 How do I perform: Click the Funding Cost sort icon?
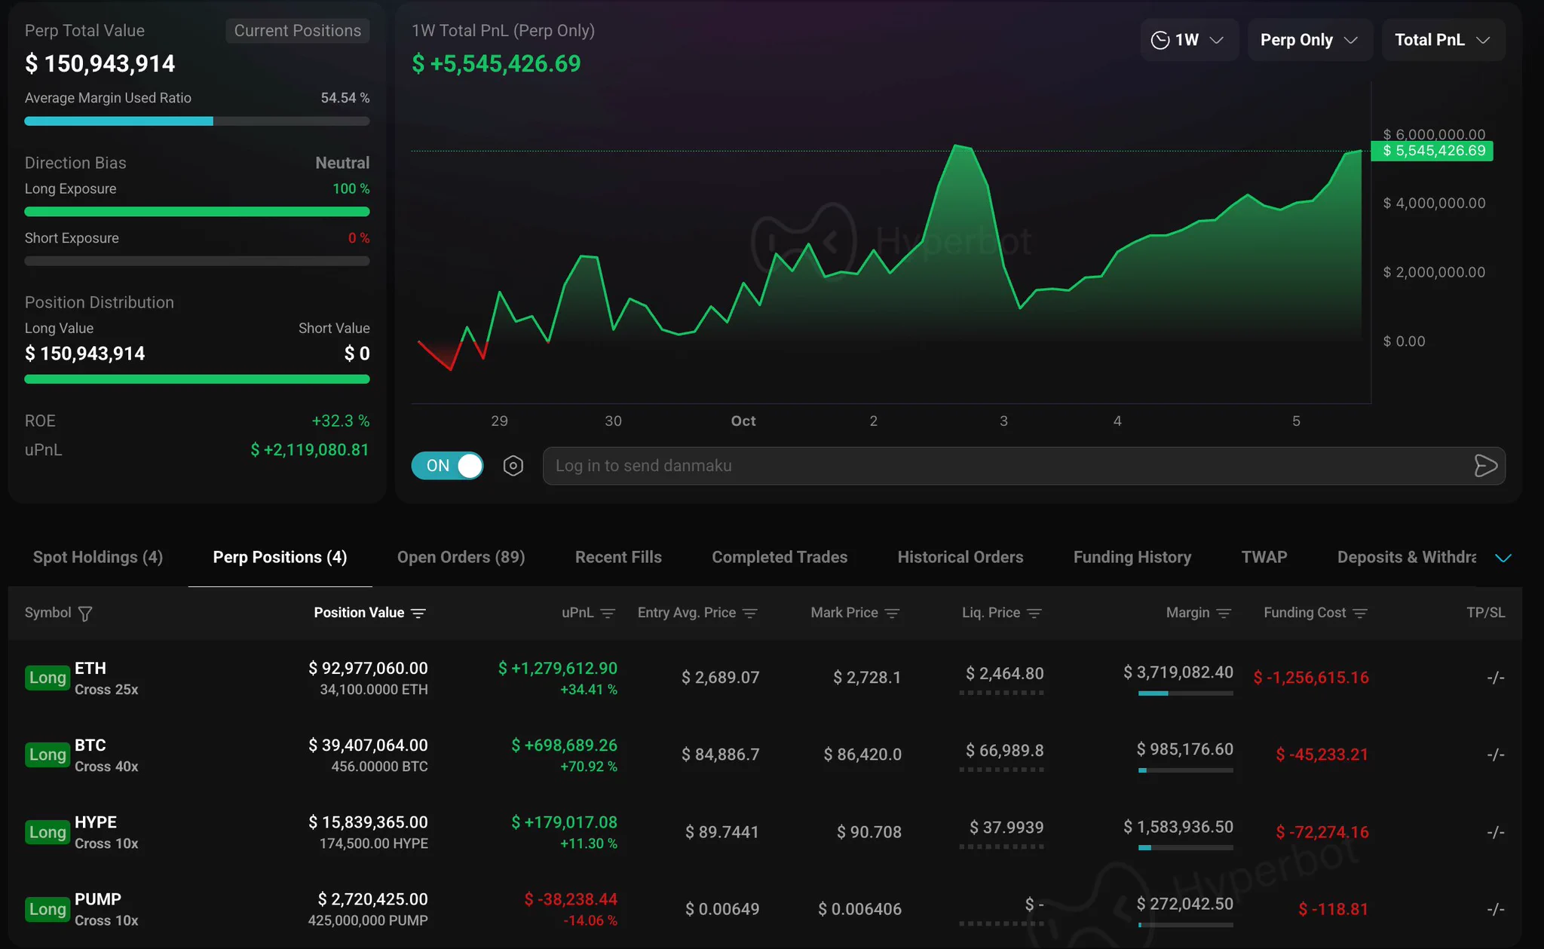[1360, 614]
